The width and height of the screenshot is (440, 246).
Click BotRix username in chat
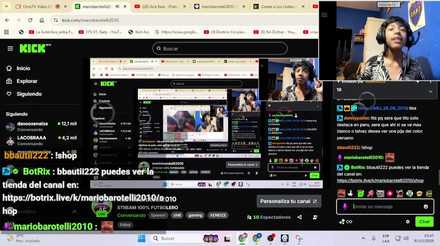[358, 167]
